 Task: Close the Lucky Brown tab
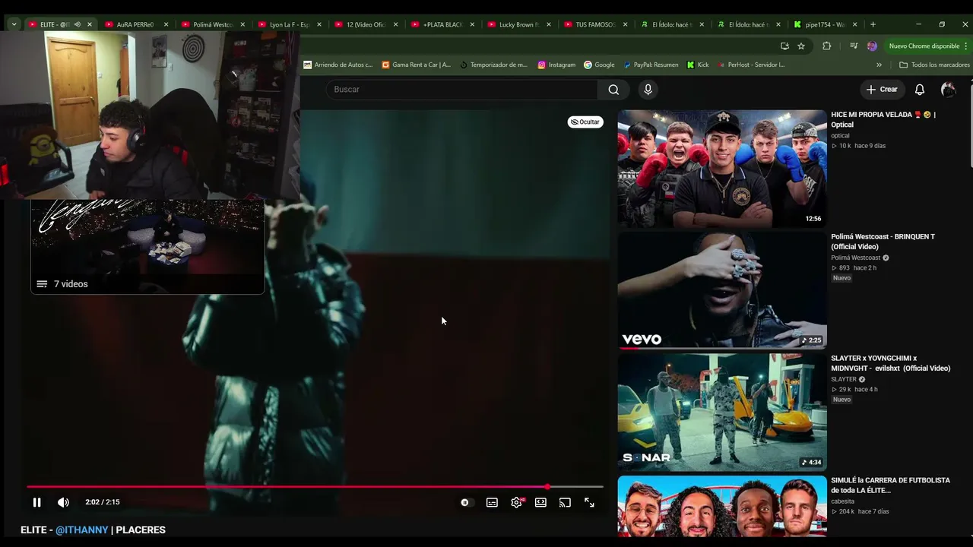tap(549, 24)
